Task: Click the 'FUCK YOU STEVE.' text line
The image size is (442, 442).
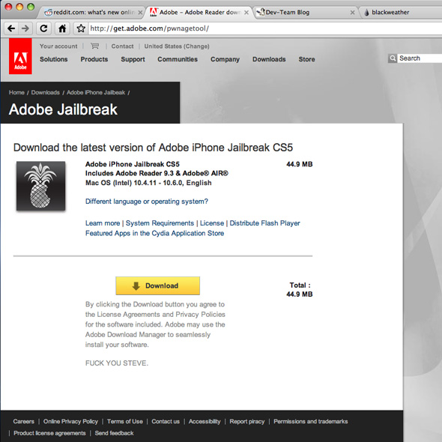Action: click(x=117, y=363)
